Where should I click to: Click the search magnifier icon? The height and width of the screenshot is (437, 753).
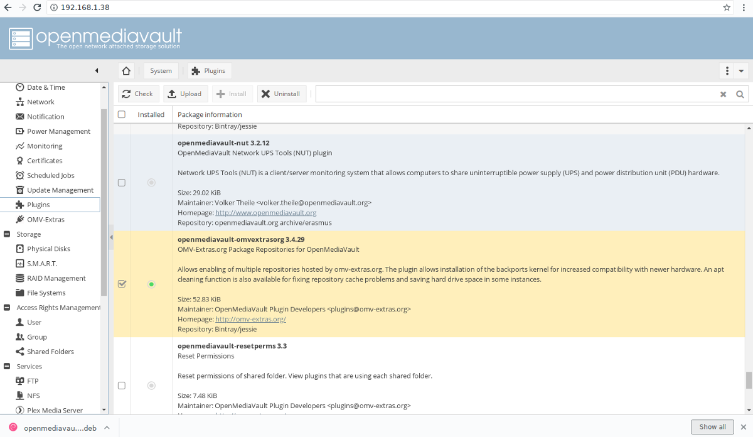pyautogui.click(x=740, y=94)
